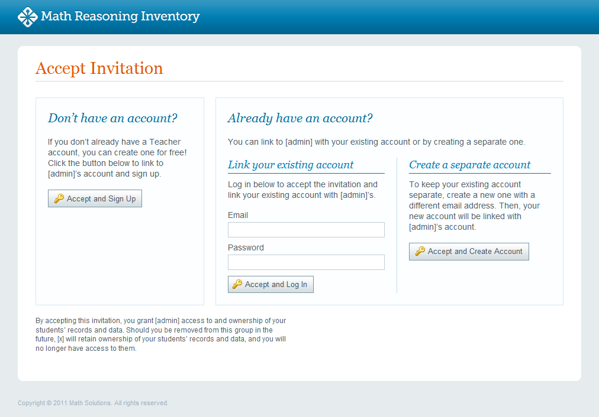Click the key icon on Accept and Log In

click(x=237, y=284)
